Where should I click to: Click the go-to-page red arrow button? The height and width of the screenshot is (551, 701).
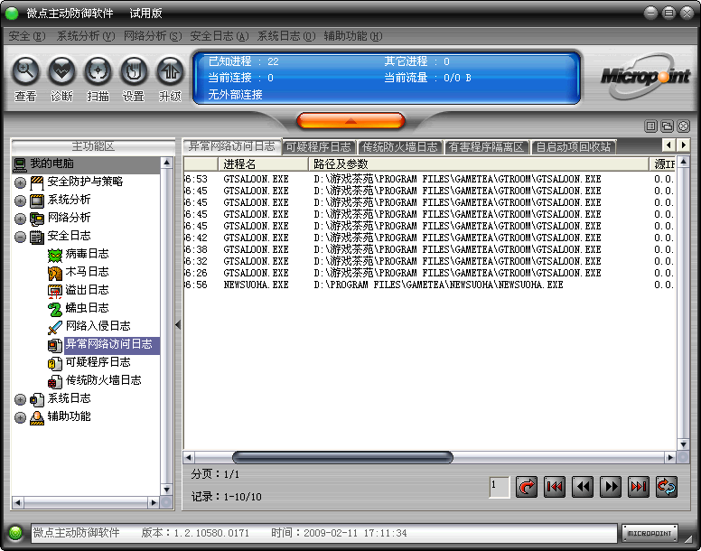(526, 487)
